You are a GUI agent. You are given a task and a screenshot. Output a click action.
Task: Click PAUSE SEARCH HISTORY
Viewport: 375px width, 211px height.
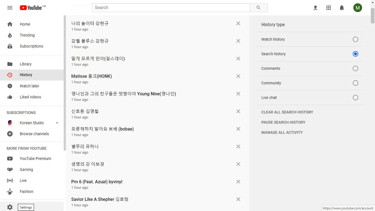[283, 122]
